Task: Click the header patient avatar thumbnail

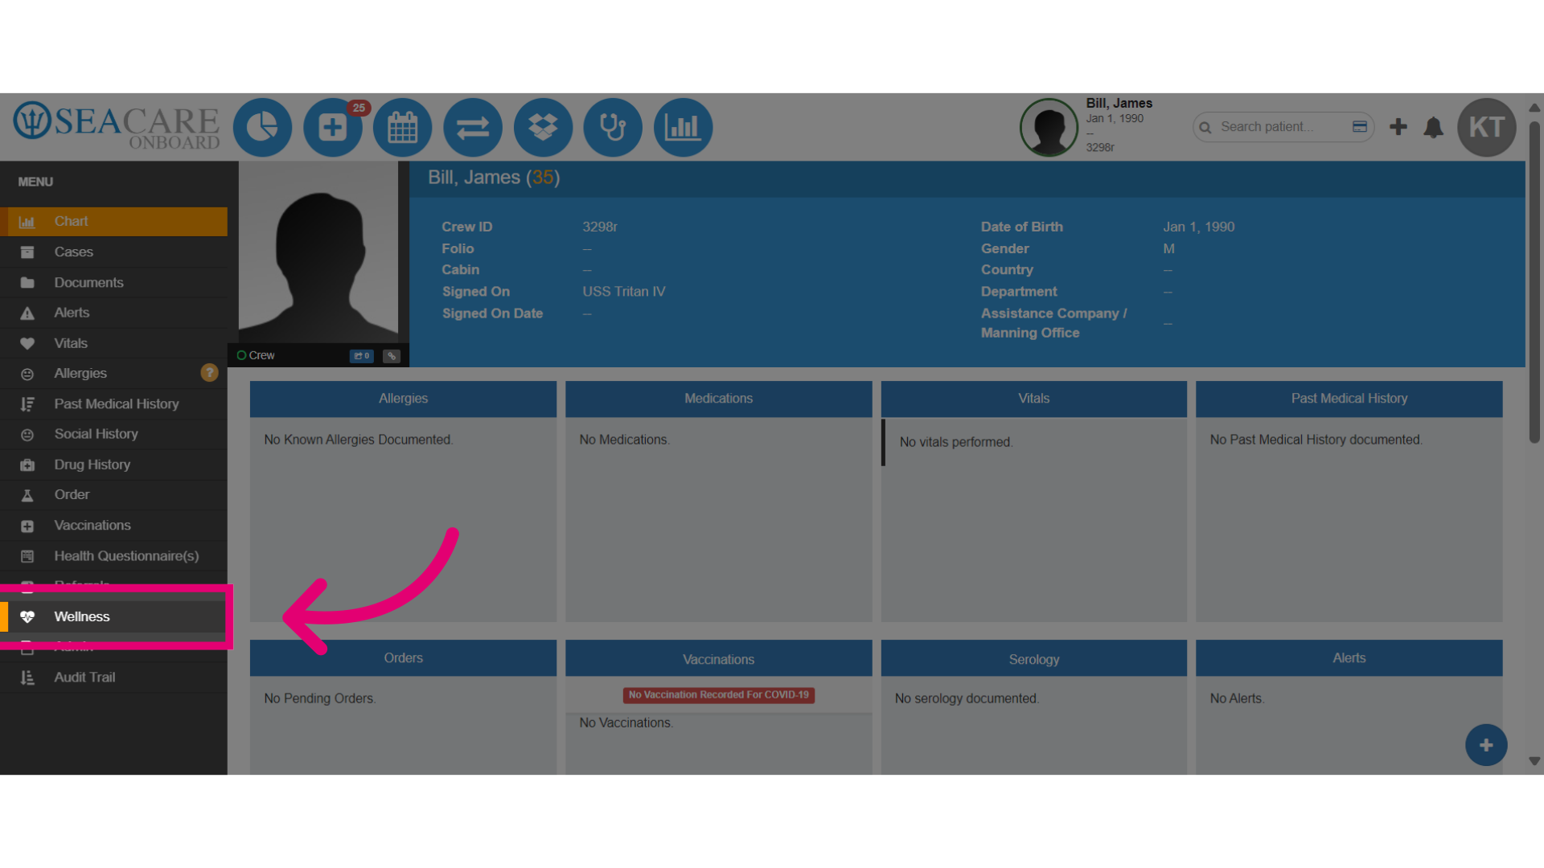Action: coord(1049,127)
